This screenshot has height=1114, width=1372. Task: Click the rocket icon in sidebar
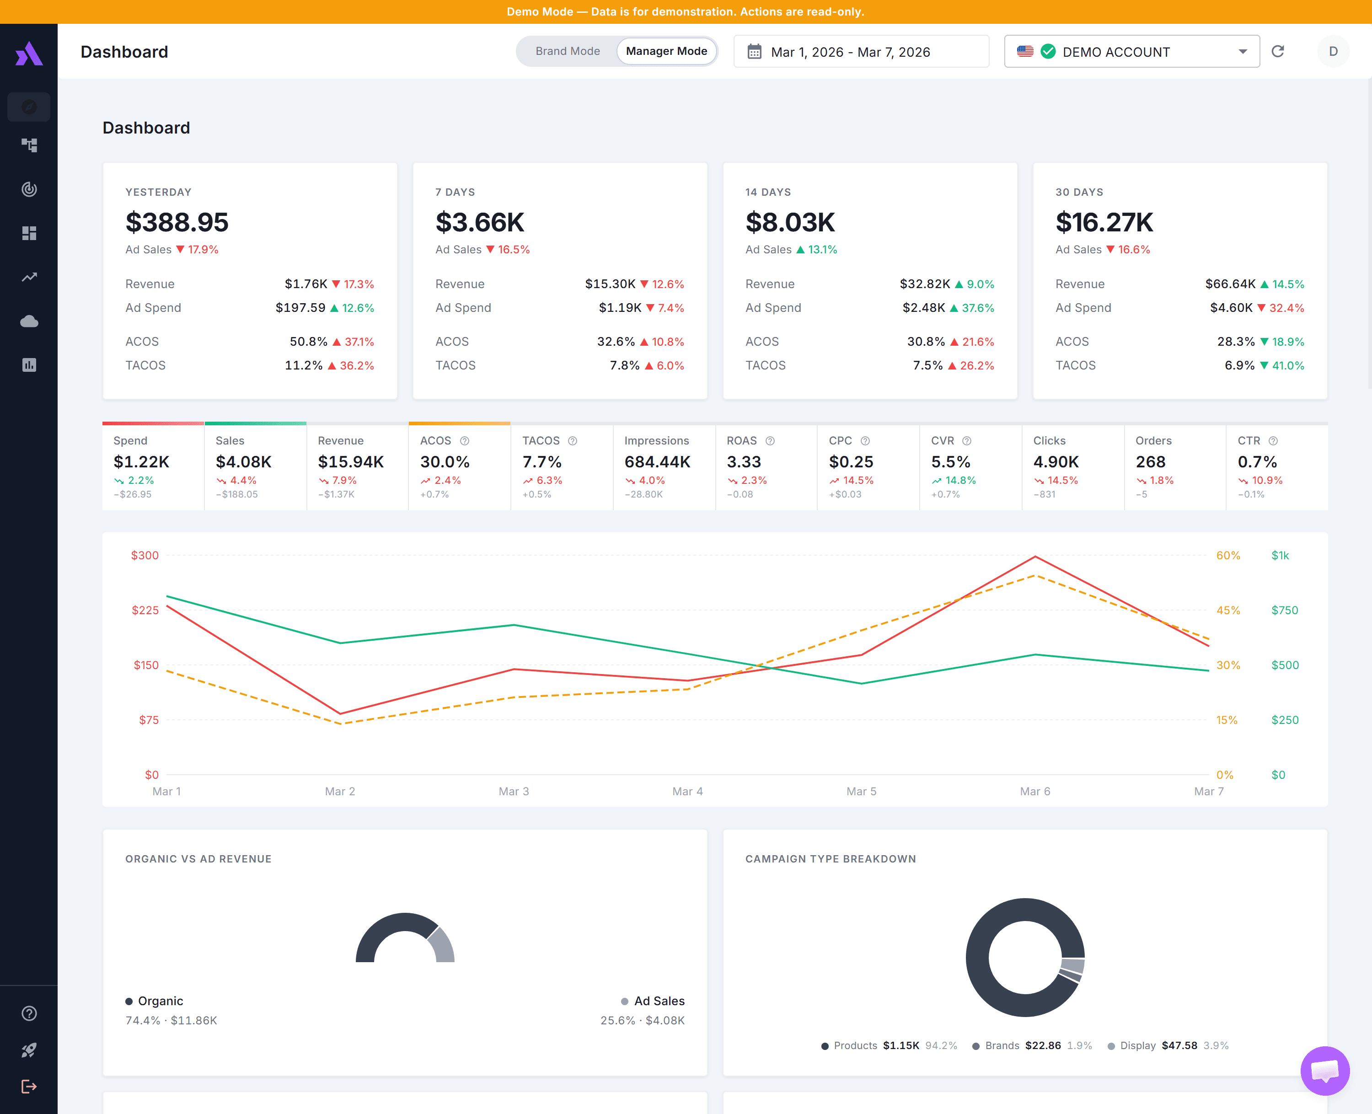29,1050
